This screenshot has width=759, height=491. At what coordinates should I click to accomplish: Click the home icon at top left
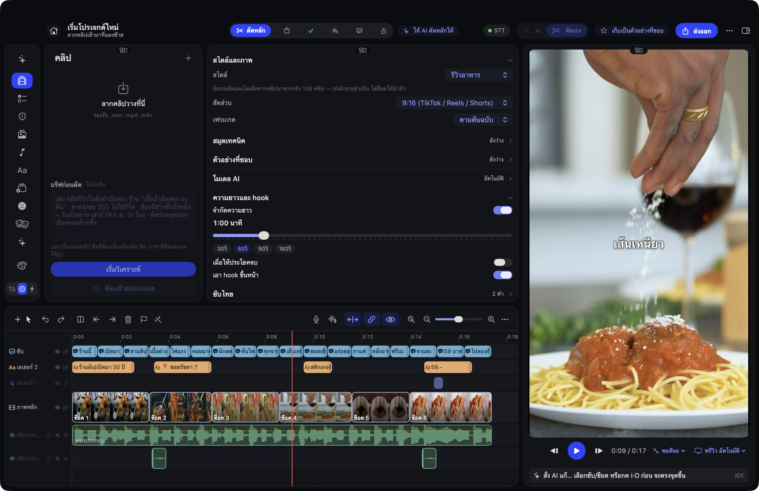coord(54,31)
